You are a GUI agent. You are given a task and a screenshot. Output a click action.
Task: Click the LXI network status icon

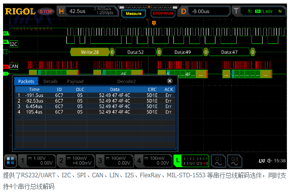point(262,161)
